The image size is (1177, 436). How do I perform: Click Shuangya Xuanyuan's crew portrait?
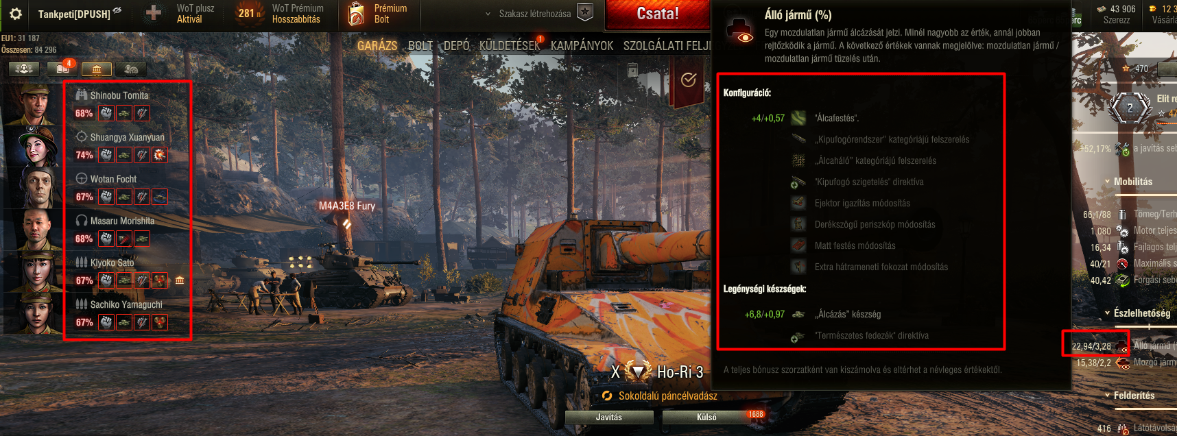point(33,146)
